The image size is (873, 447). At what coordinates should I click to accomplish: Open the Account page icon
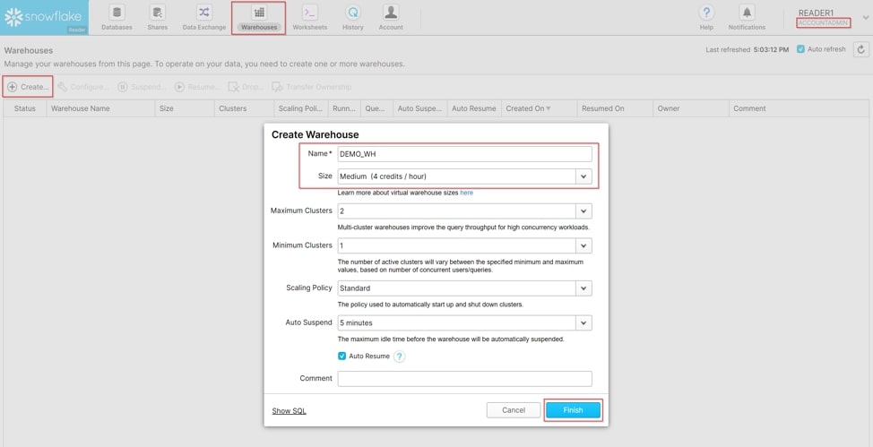click(391, 13)
